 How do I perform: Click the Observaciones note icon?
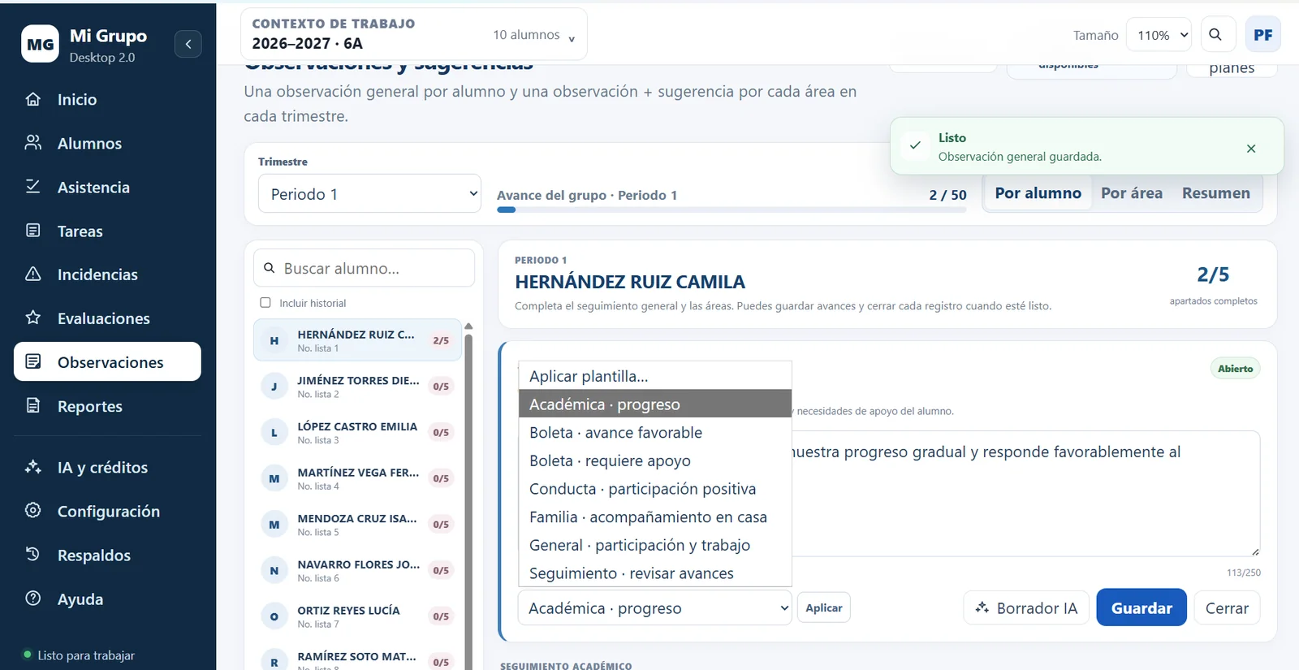[33, 361]
